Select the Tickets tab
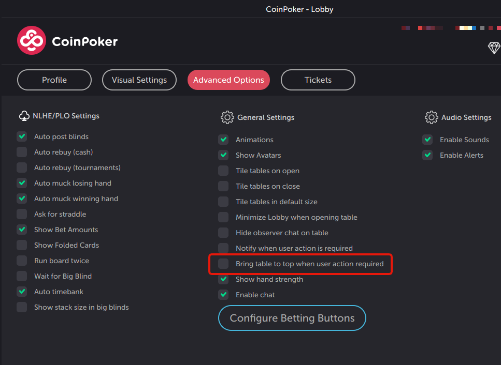The width and height of the screenshot is (501, 365). tap(318, 80)
